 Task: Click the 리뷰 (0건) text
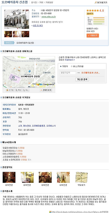90,31
